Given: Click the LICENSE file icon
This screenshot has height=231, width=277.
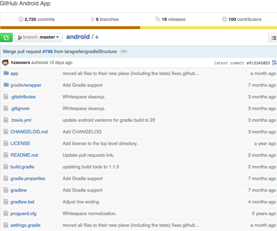Looking at the screenshot, I should [x=6, y=143].
